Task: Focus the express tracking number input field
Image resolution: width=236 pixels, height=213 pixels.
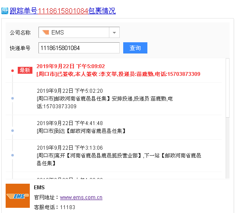Action: point(79,48)
